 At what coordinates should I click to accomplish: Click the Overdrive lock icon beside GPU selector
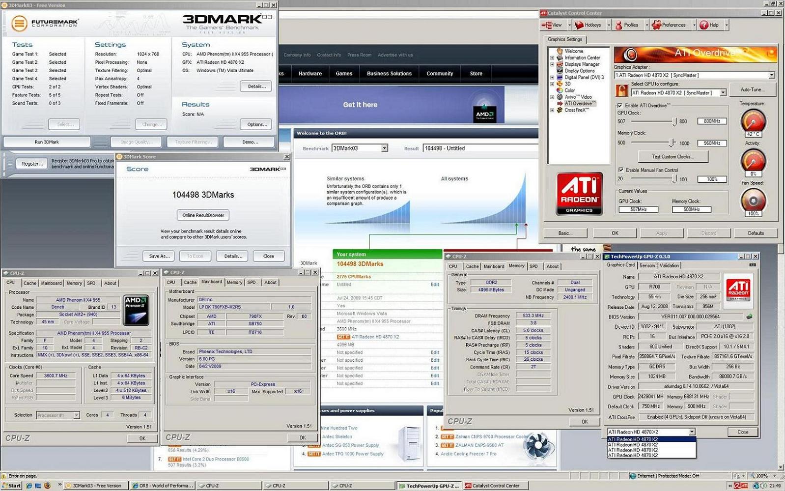click(622, 91)
